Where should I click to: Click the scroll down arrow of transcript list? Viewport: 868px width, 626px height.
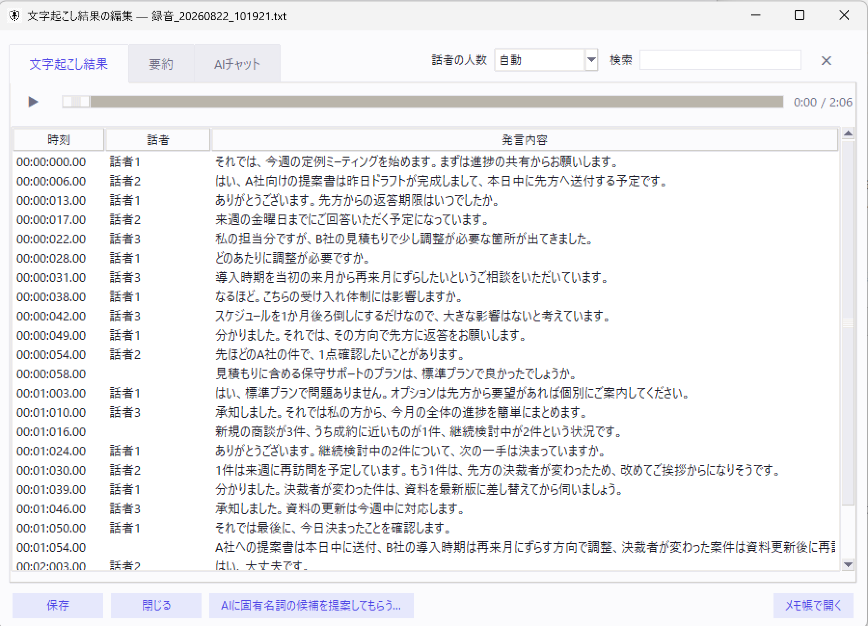pyautogui.click(x=848, y=564)
